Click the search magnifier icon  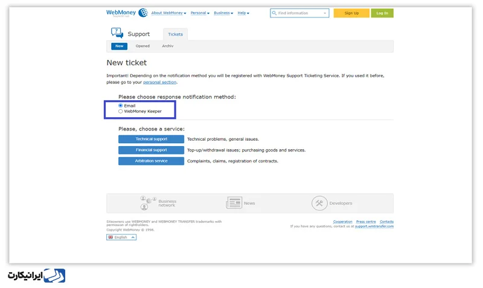coord(274,13)
